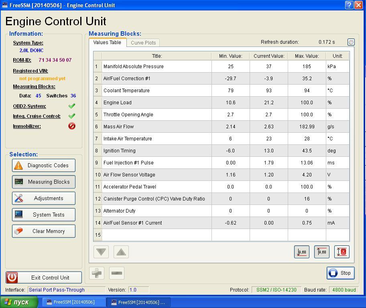Reset minimum values icon
This screenshot has width=366, height=308.
(x=302, y=252)
